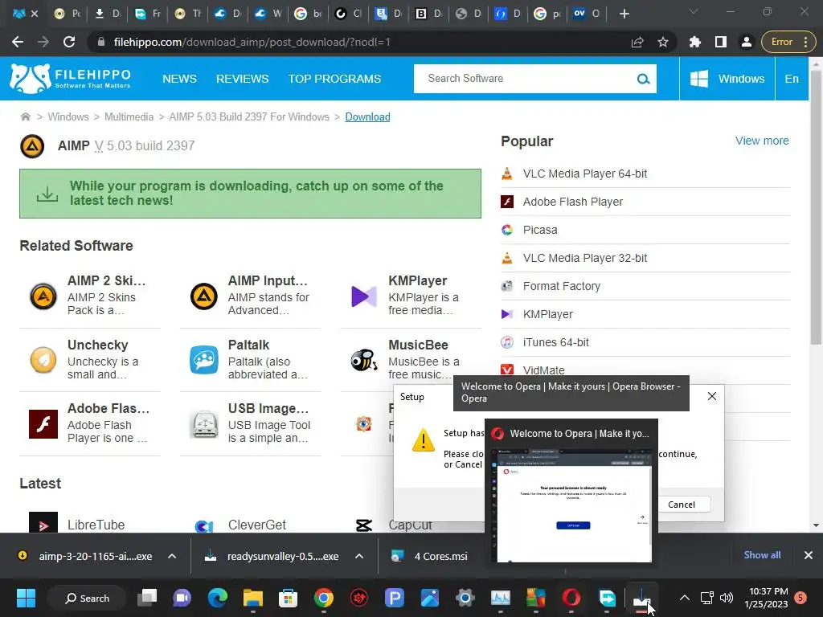The image size is (823, 617).
Task: Open CapCut icon under Latest
Action: coord(364,525)
